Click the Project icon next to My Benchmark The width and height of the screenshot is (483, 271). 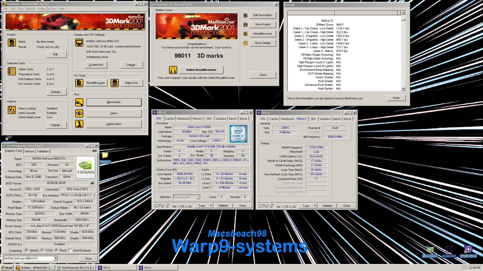pos(12,43)
